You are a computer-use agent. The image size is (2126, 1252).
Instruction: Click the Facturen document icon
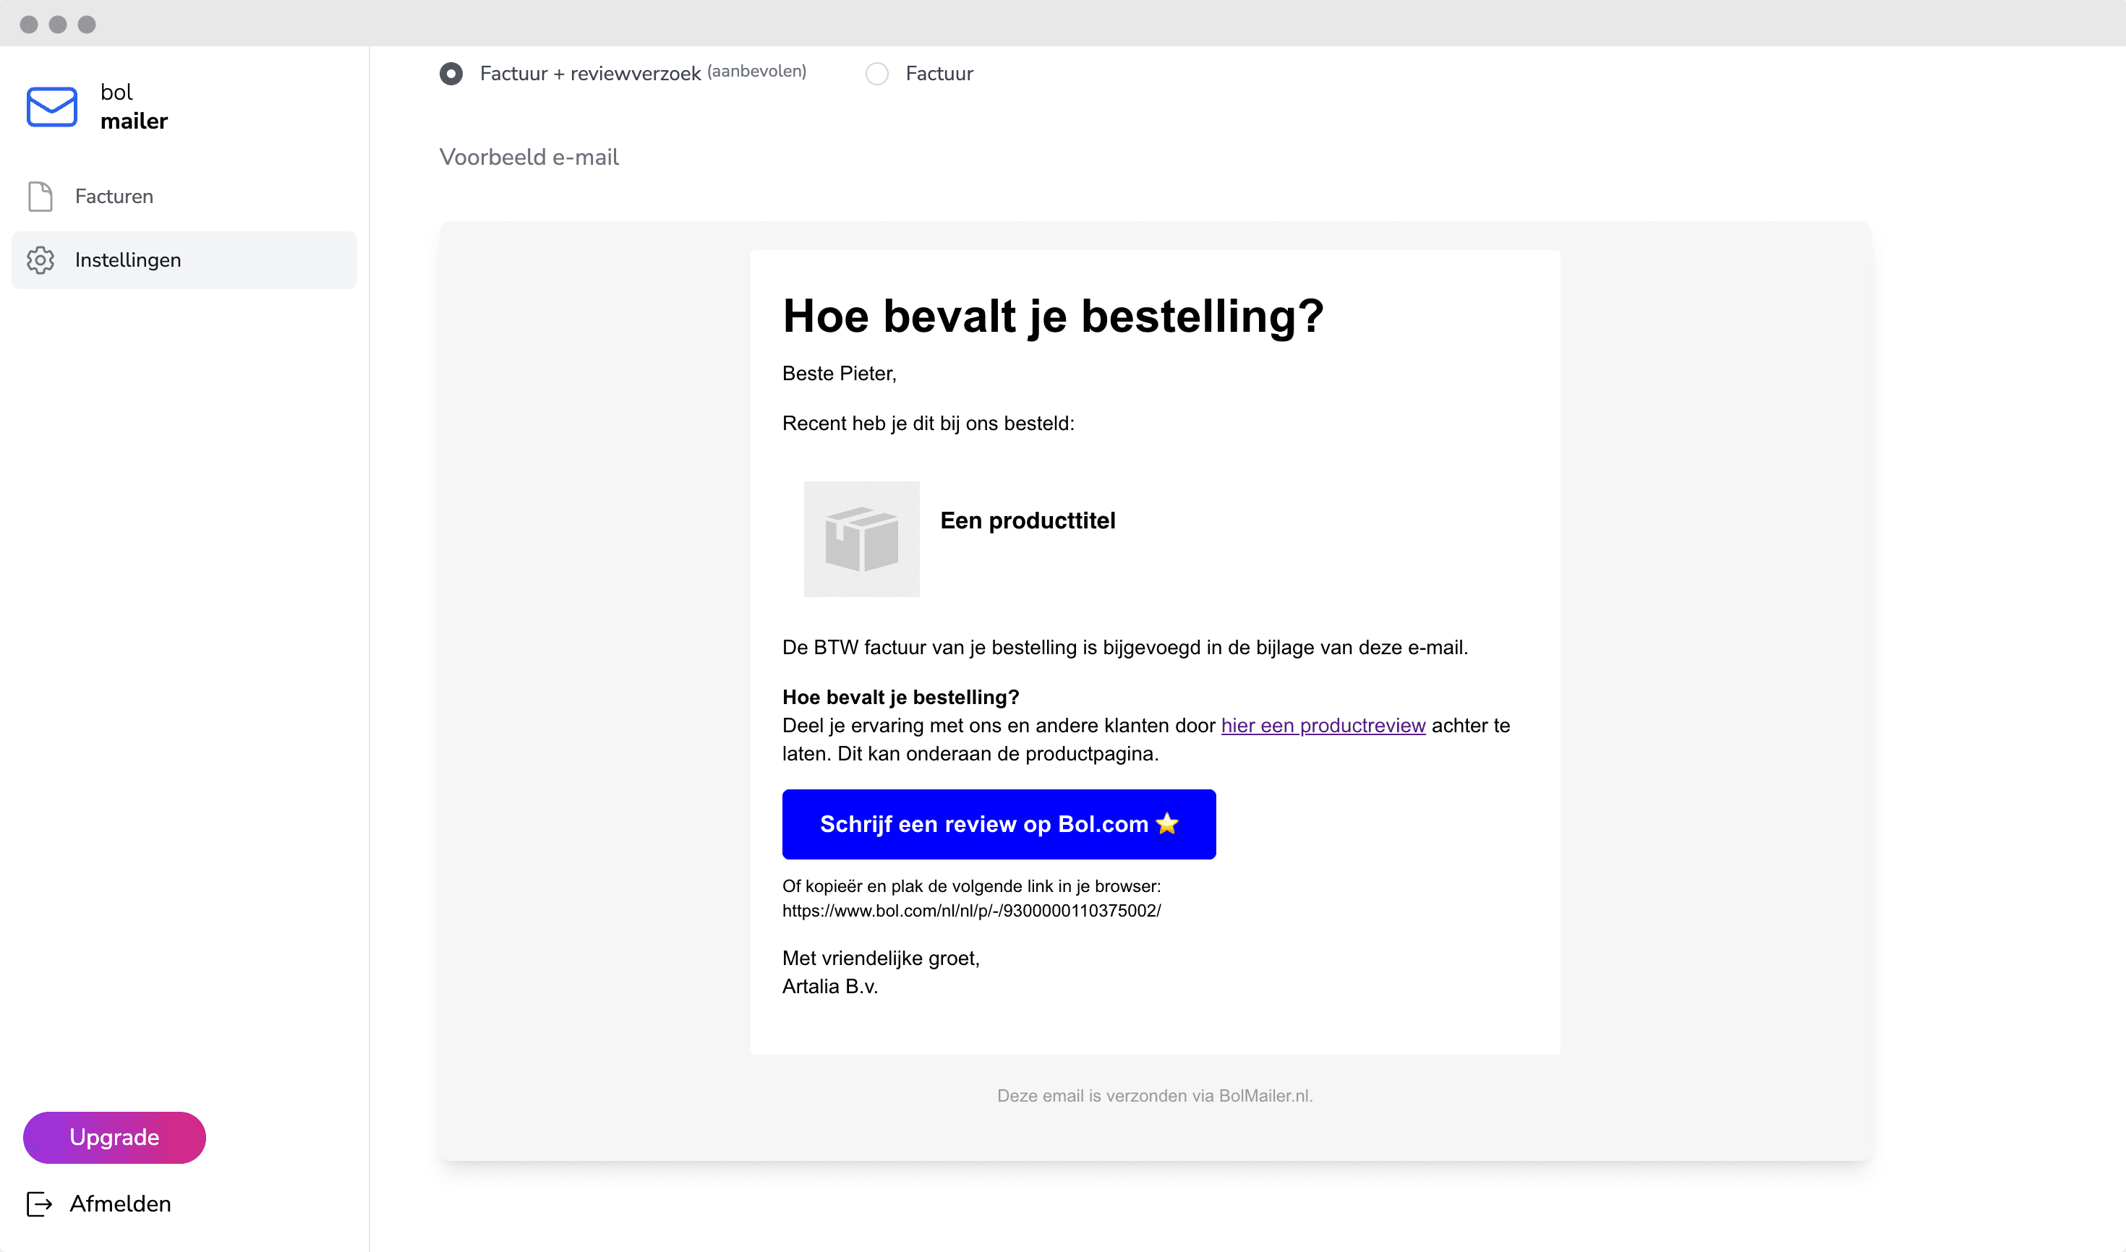40,197
